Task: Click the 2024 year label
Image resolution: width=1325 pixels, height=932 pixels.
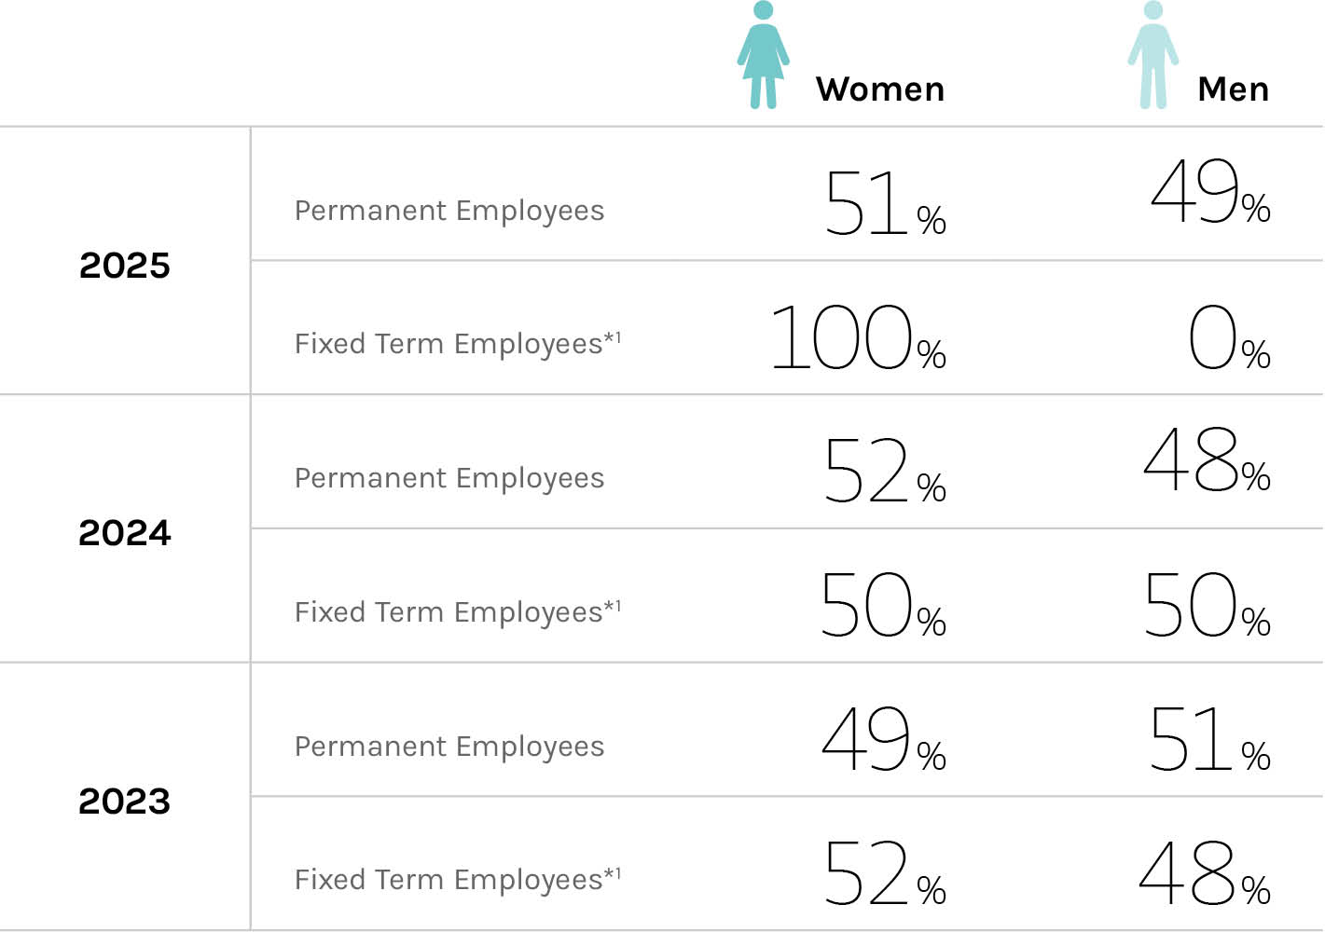Action: 125,533
